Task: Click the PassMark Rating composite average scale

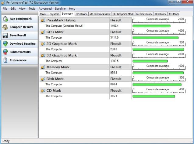Action: pos(159,20)
